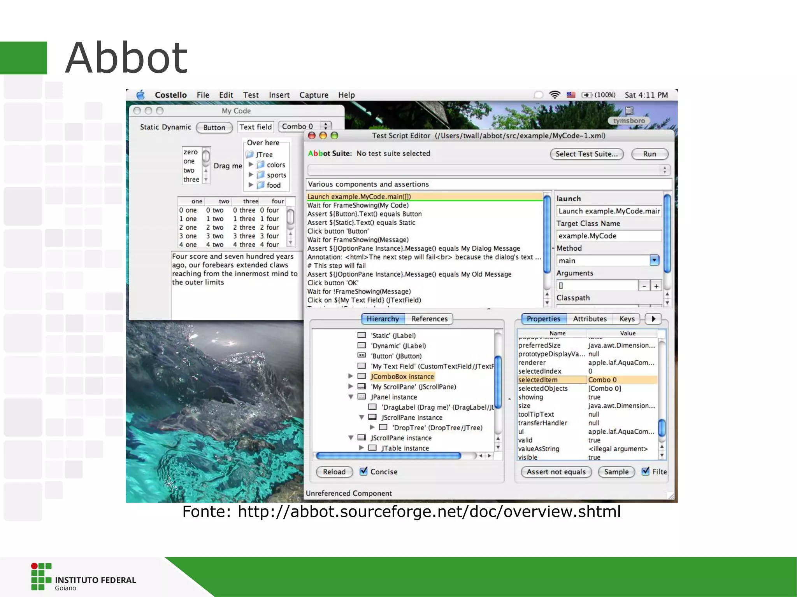
Task: Click the Launch example.MyCode.main step
Action: (425, 197)
